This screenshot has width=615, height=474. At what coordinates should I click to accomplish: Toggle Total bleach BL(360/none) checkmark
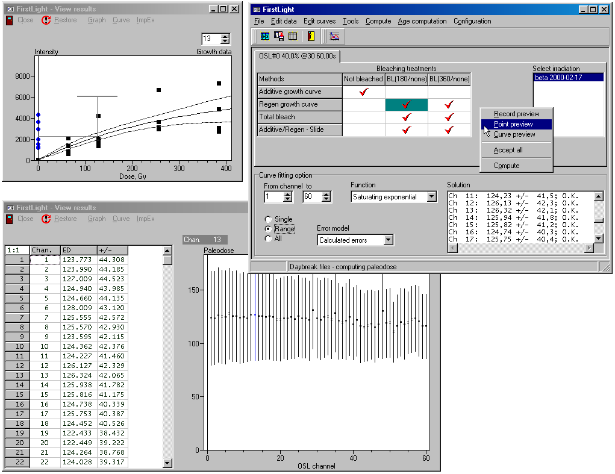449,117
